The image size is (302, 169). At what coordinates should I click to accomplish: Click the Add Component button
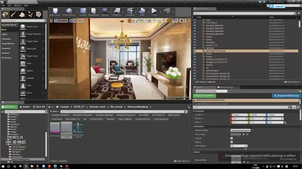point(205,96)
